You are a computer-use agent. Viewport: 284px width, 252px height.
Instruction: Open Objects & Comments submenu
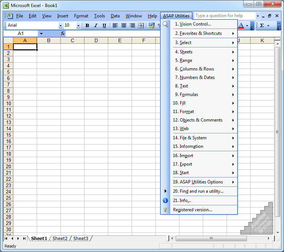(204, 120)
